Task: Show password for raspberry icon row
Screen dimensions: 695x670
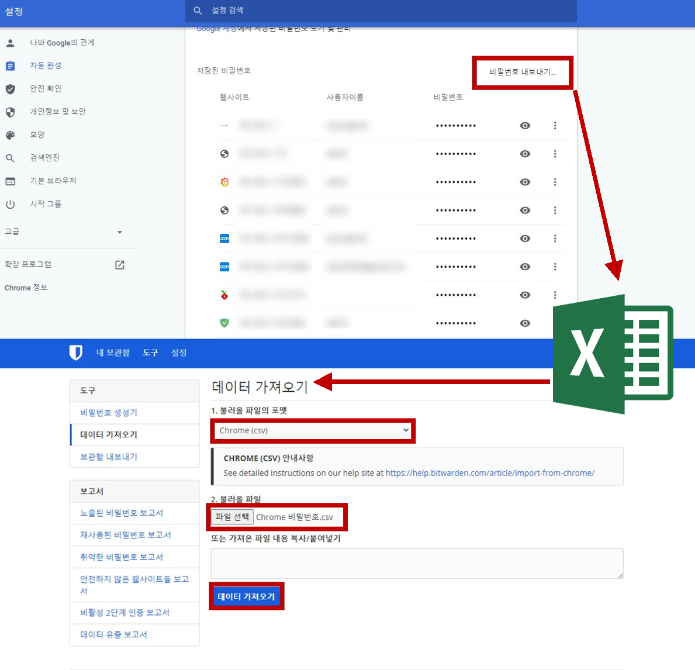Action: click(x=525, y=295)
